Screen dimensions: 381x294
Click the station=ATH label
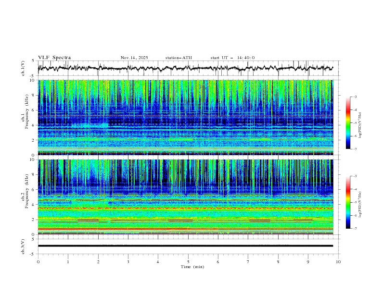[x=178, y=58]
